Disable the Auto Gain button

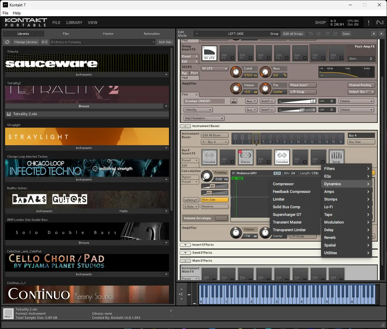[215, 200]
